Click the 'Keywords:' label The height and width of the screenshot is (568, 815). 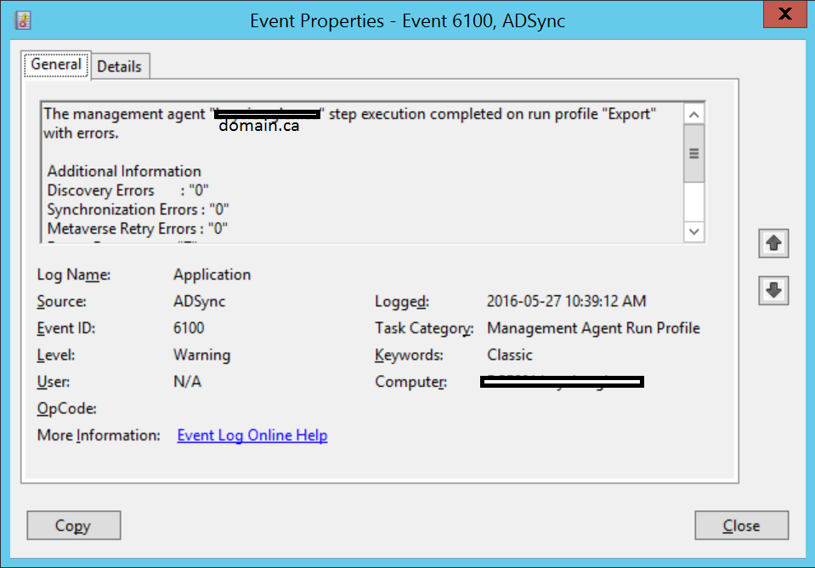pyautogui.click(x=409, y=355)
